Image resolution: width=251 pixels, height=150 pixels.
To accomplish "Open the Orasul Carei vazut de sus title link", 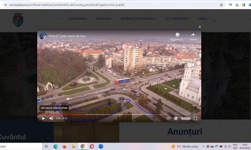I will pyautogui.click(x=67, y=36).
